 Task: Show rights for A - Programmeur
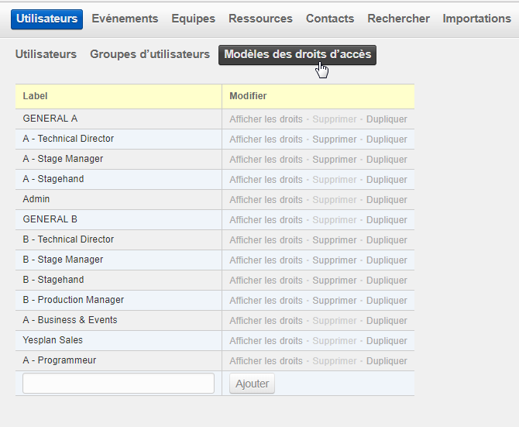tap(266, 361)
